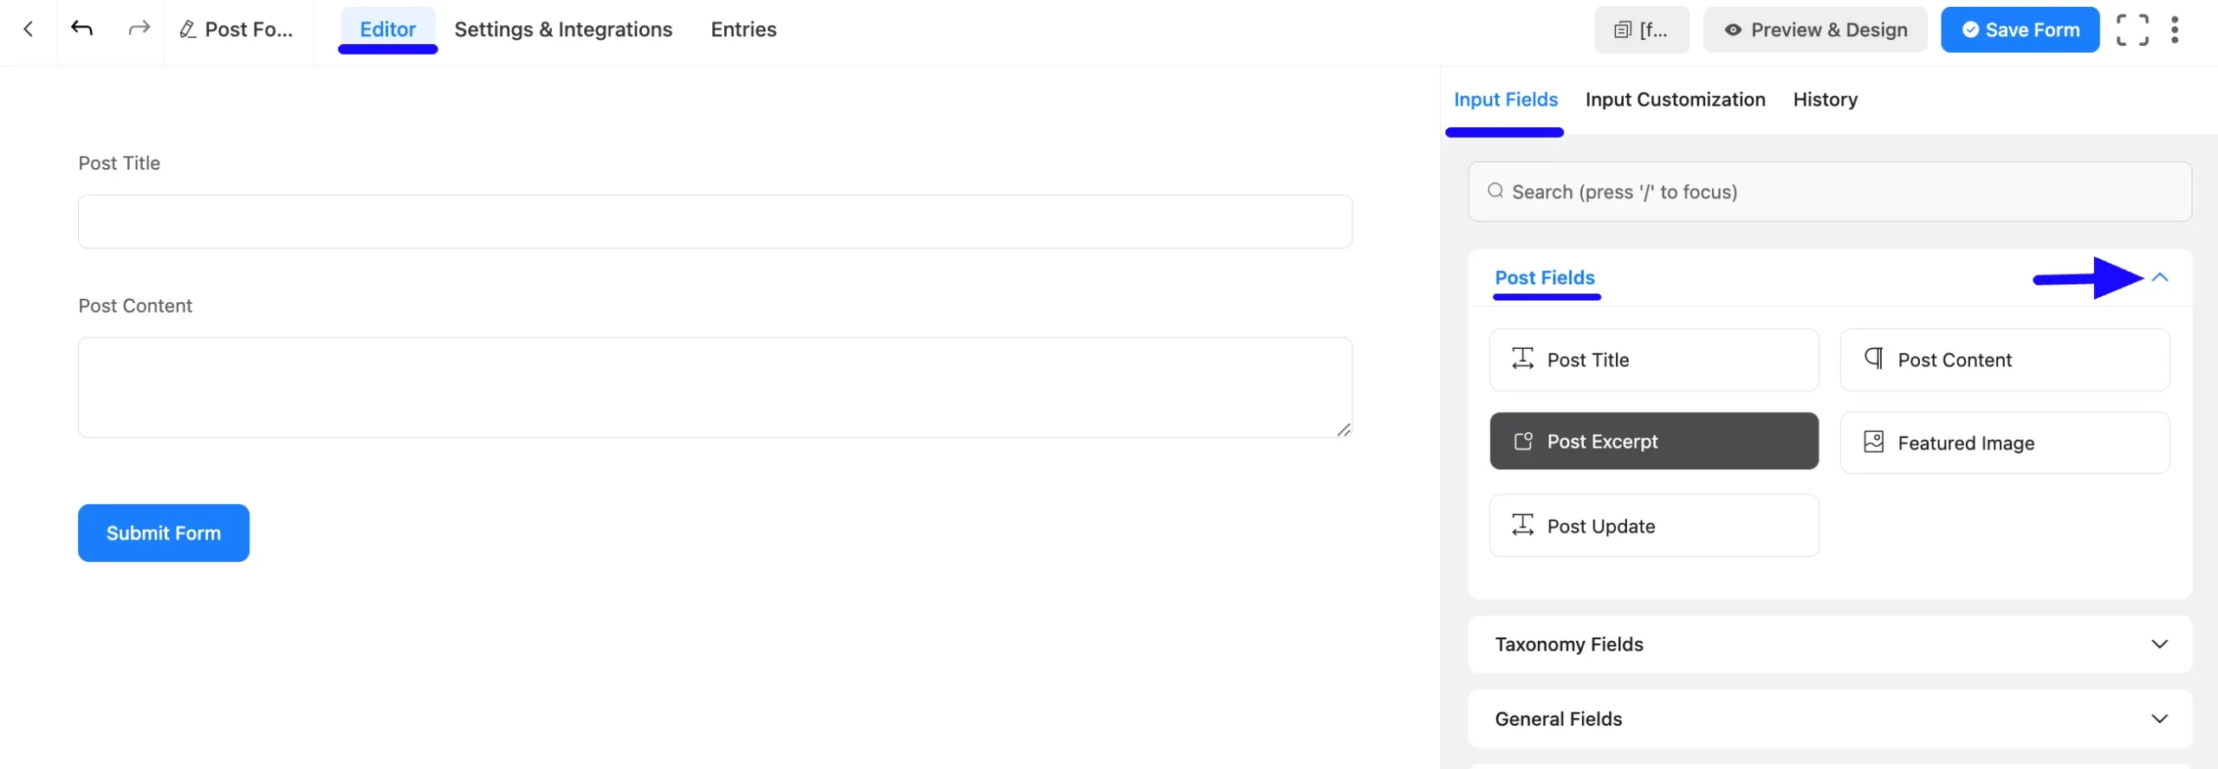Switch to Input Customization tab
The height and width of the screenshot is (769, 2218).
1675,100
